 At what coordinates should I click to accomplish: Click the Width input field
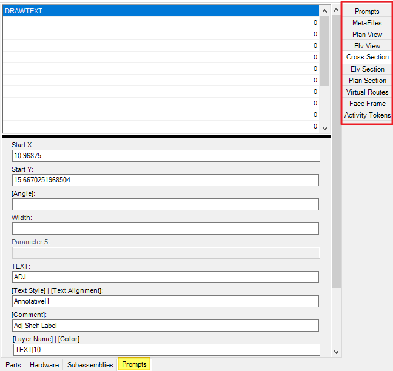(166, 229)
